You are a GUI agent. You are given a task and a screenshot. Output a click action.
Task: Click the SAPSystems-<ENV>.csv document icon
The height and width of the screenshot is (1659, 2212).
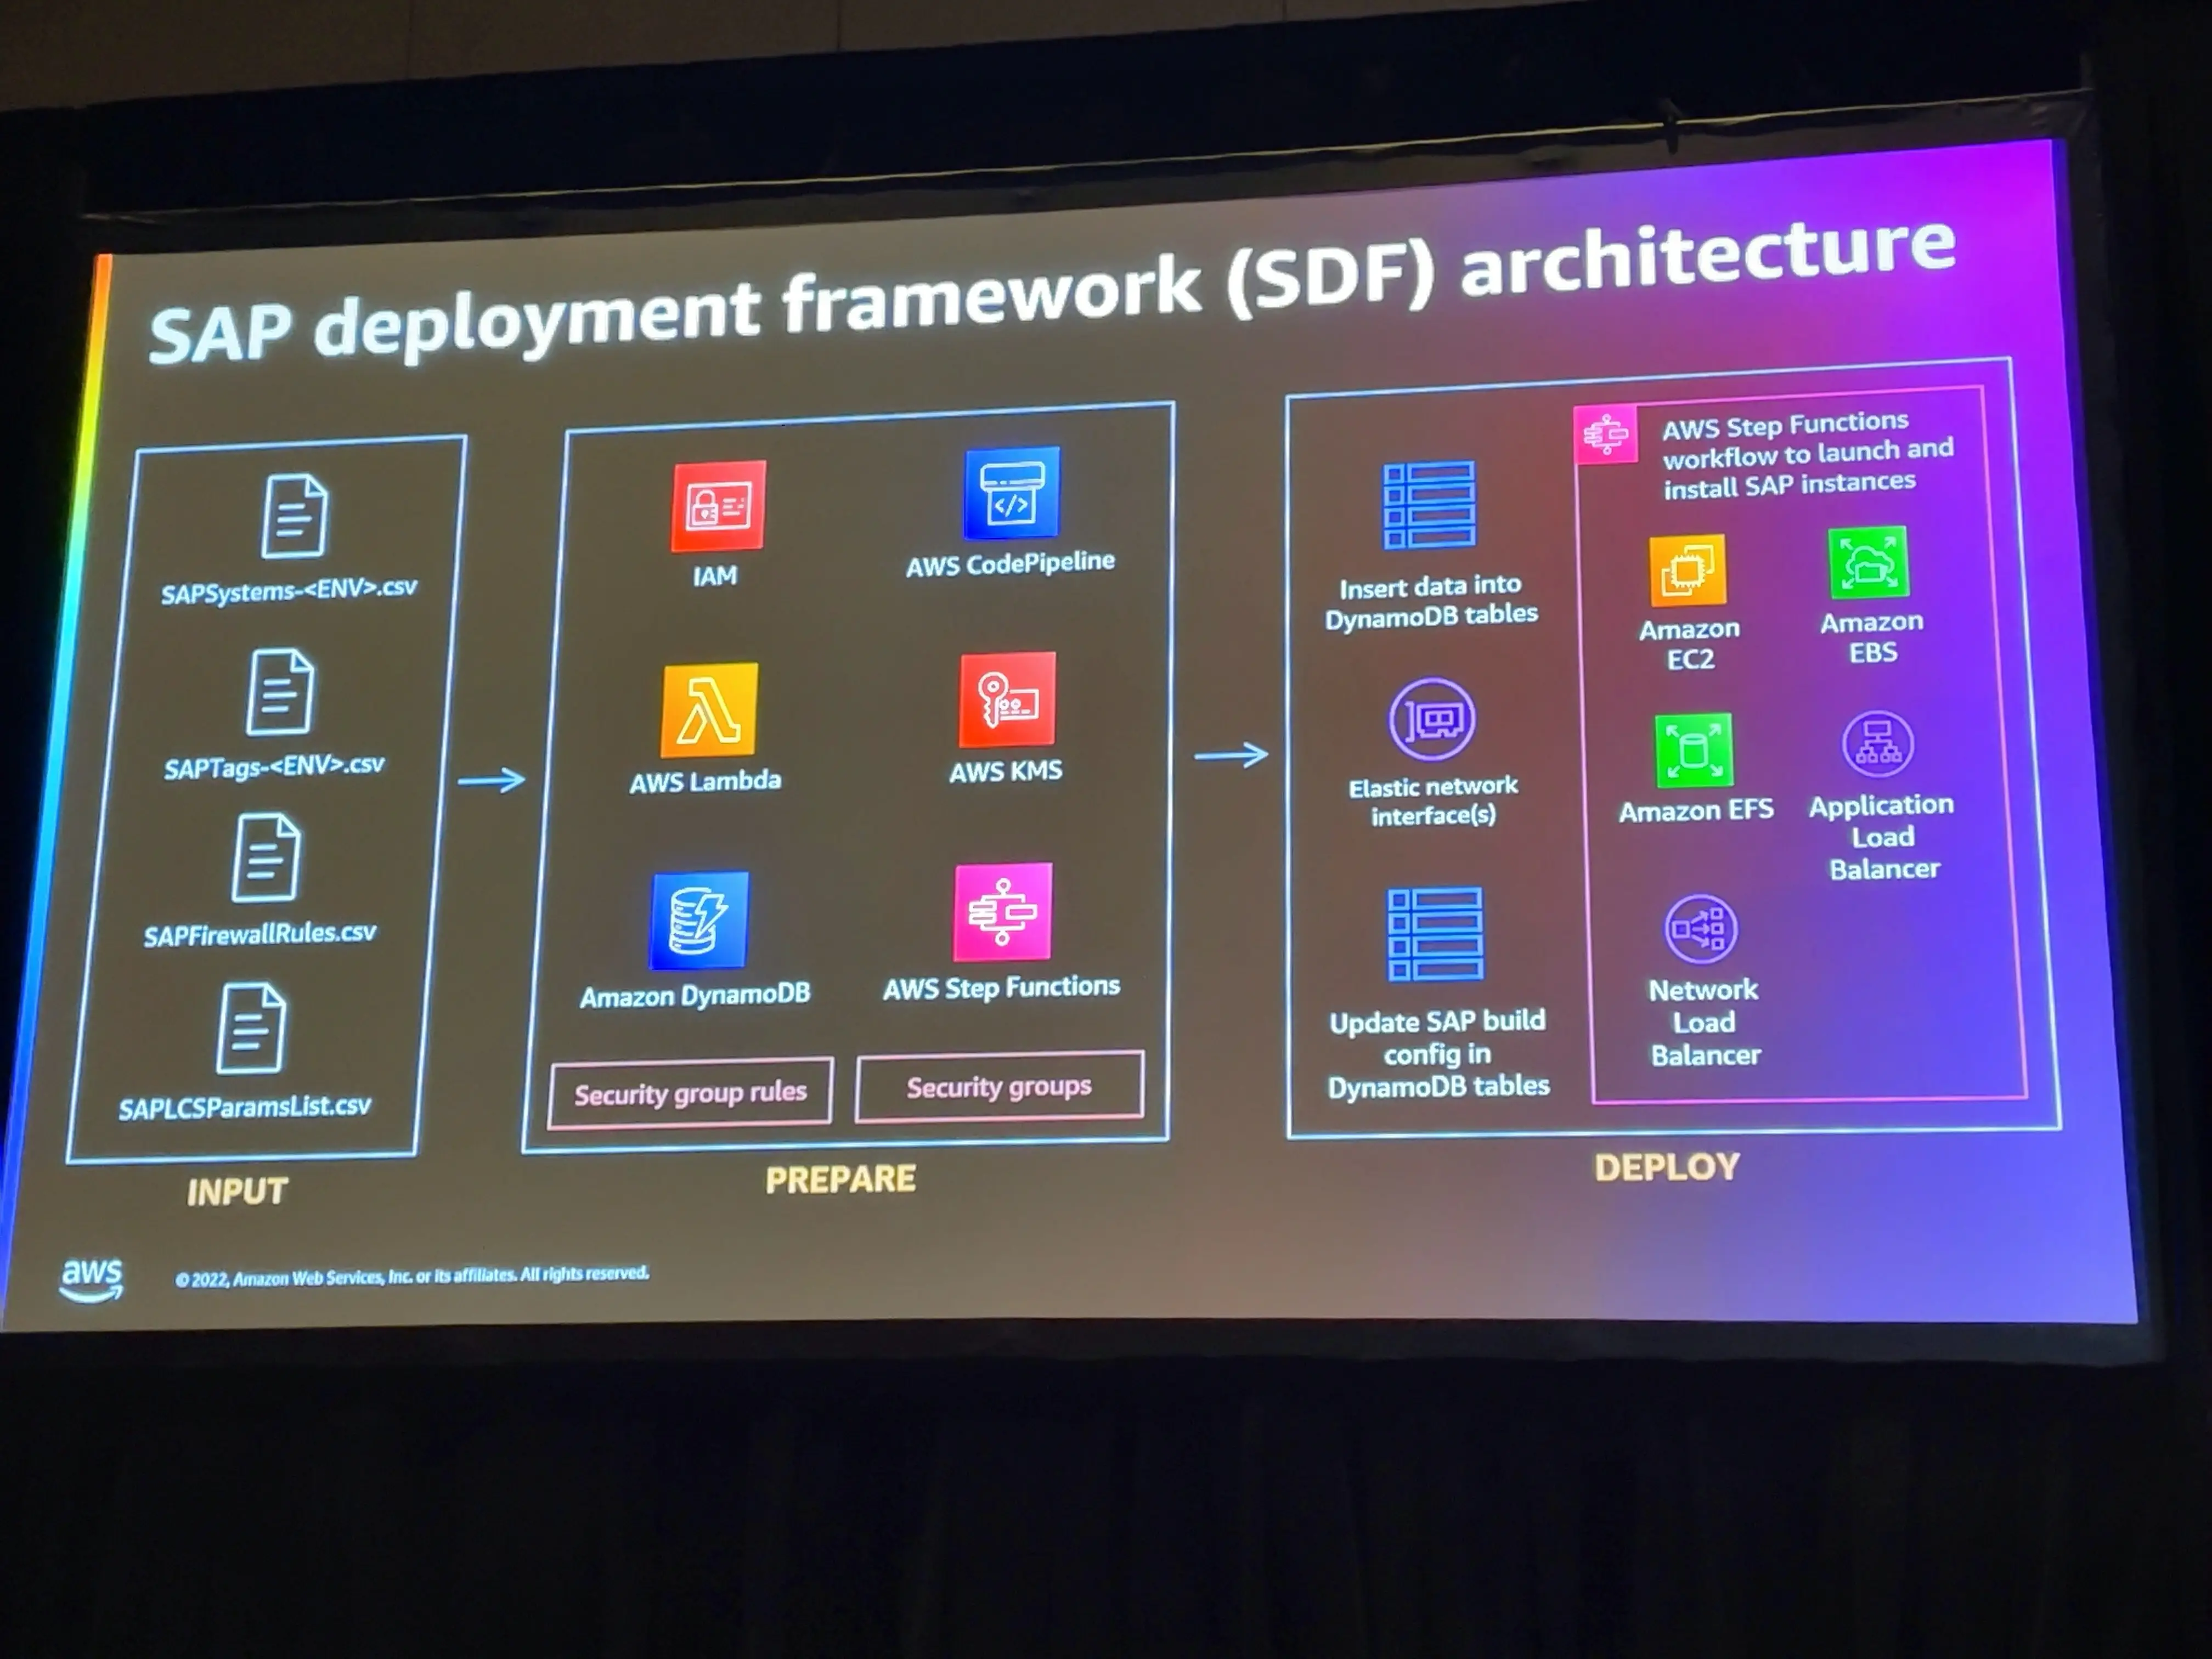coord(294,515)
